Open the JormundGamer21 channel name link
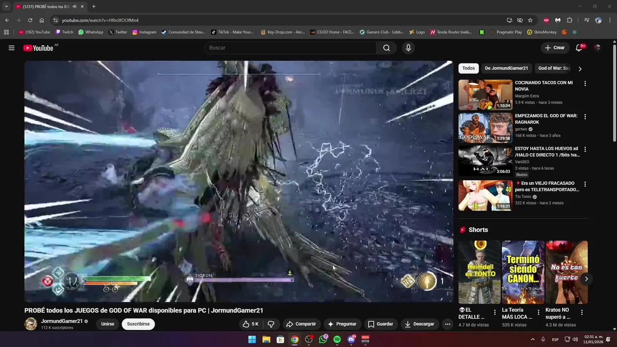 62,321
